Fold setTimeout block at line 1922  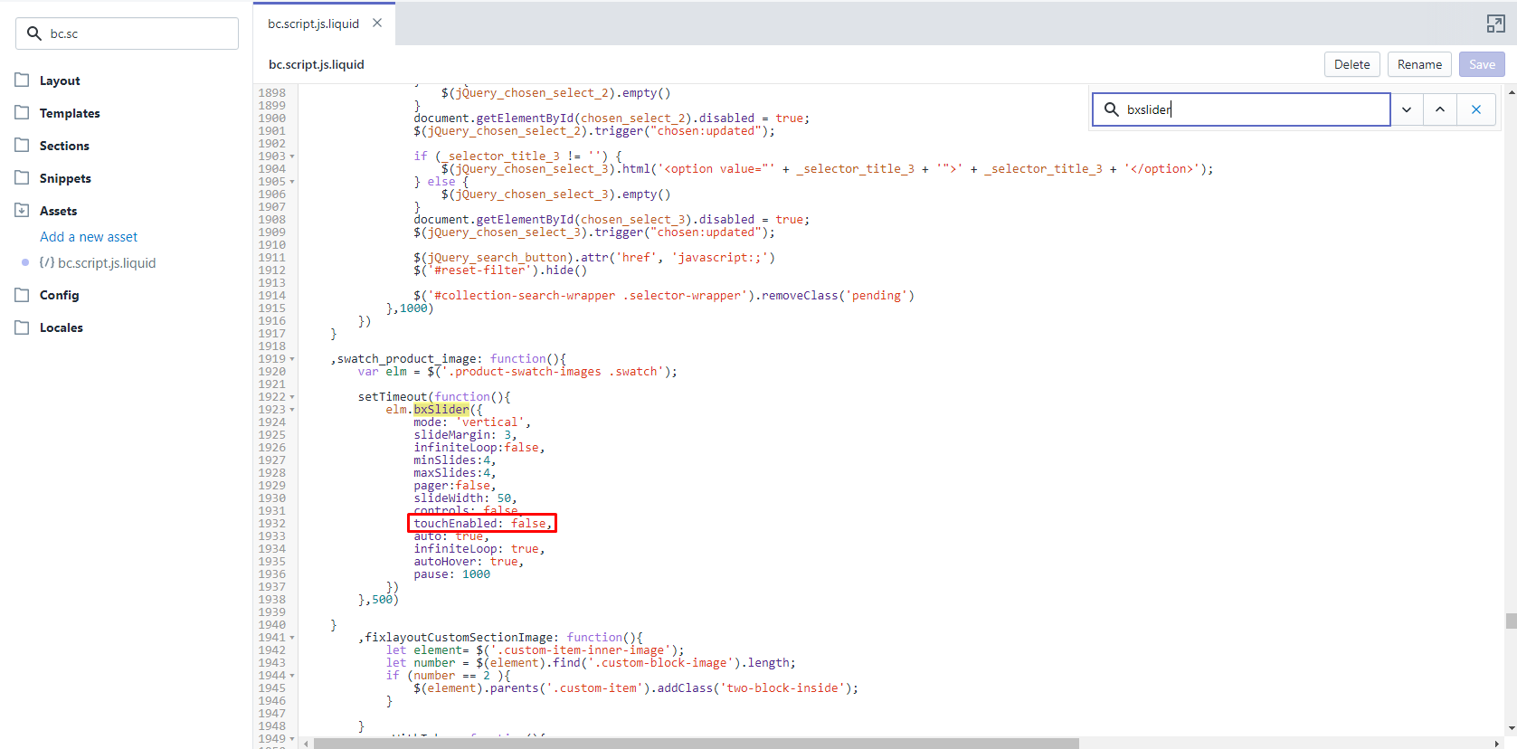click(292, 397)
